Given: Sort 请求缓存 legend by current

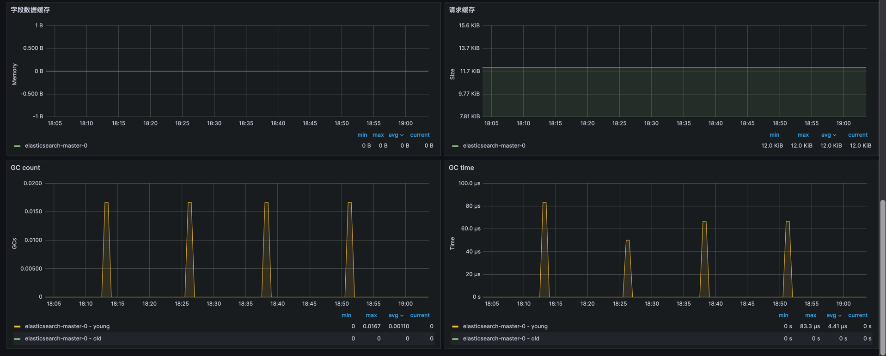Looking at the screenshot, I should [858, 135].
